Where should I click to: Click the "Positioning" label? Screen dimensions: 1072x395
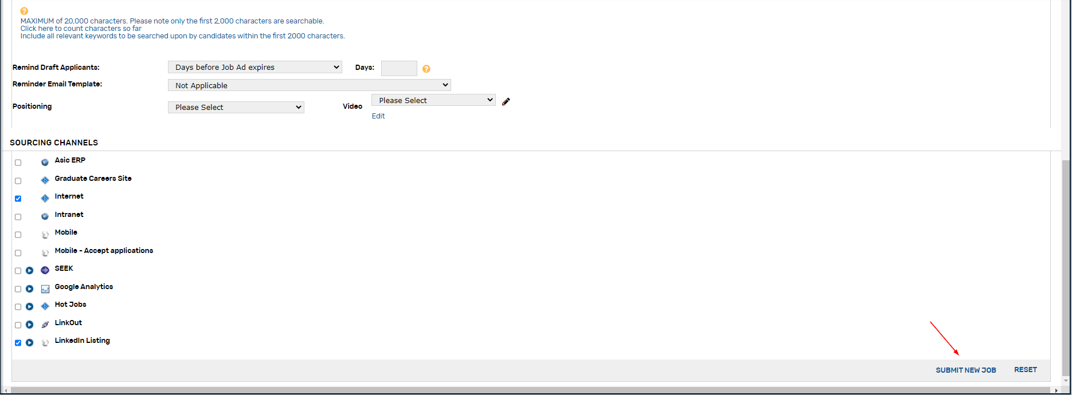[x=32, y=106]
